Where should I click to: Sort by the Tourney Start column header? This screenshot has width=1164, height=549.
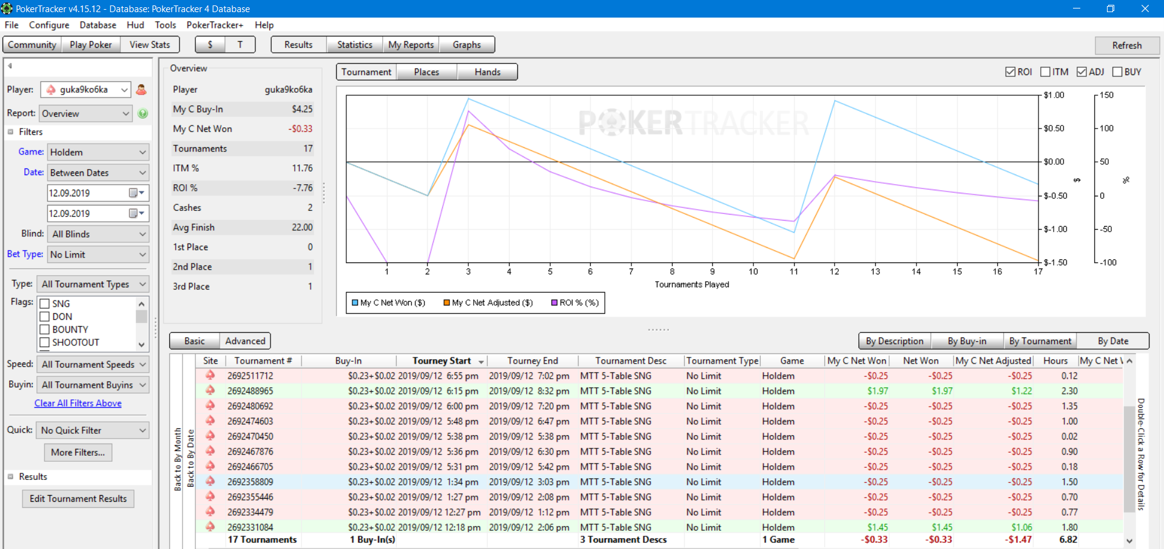[442, 361]
